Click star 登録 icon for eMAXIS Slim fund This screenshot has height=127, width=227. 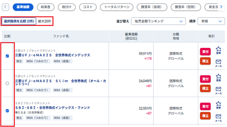coord(218,77)
